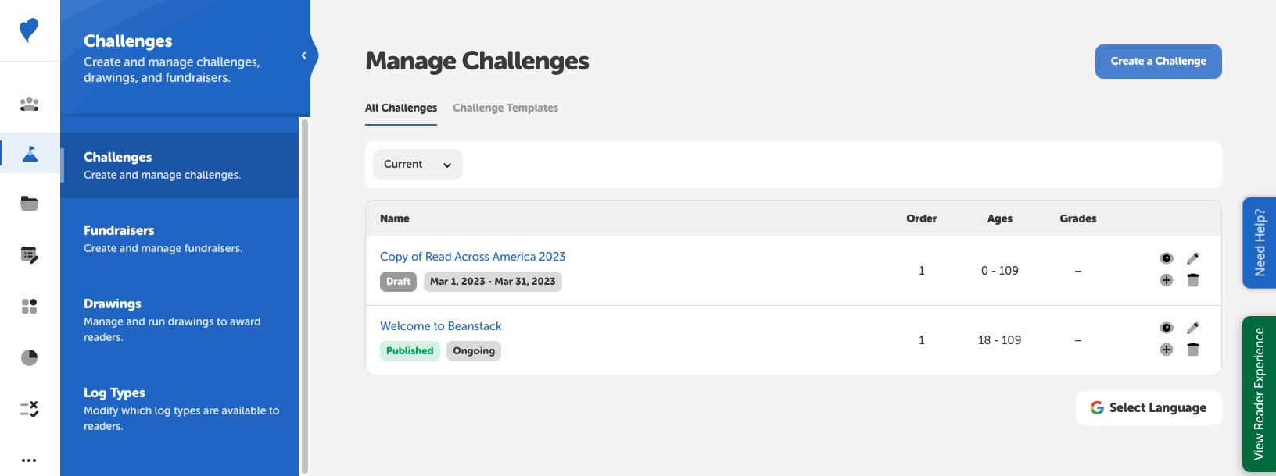Viewport: 1276px width, 476px height.
Task: Open Welcome to Beanstack link
Action: pyautogui.click(x=441, y=326)
